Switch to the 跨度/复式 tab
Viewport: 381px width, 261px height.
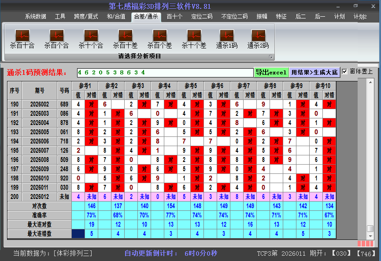pos(86,17)
